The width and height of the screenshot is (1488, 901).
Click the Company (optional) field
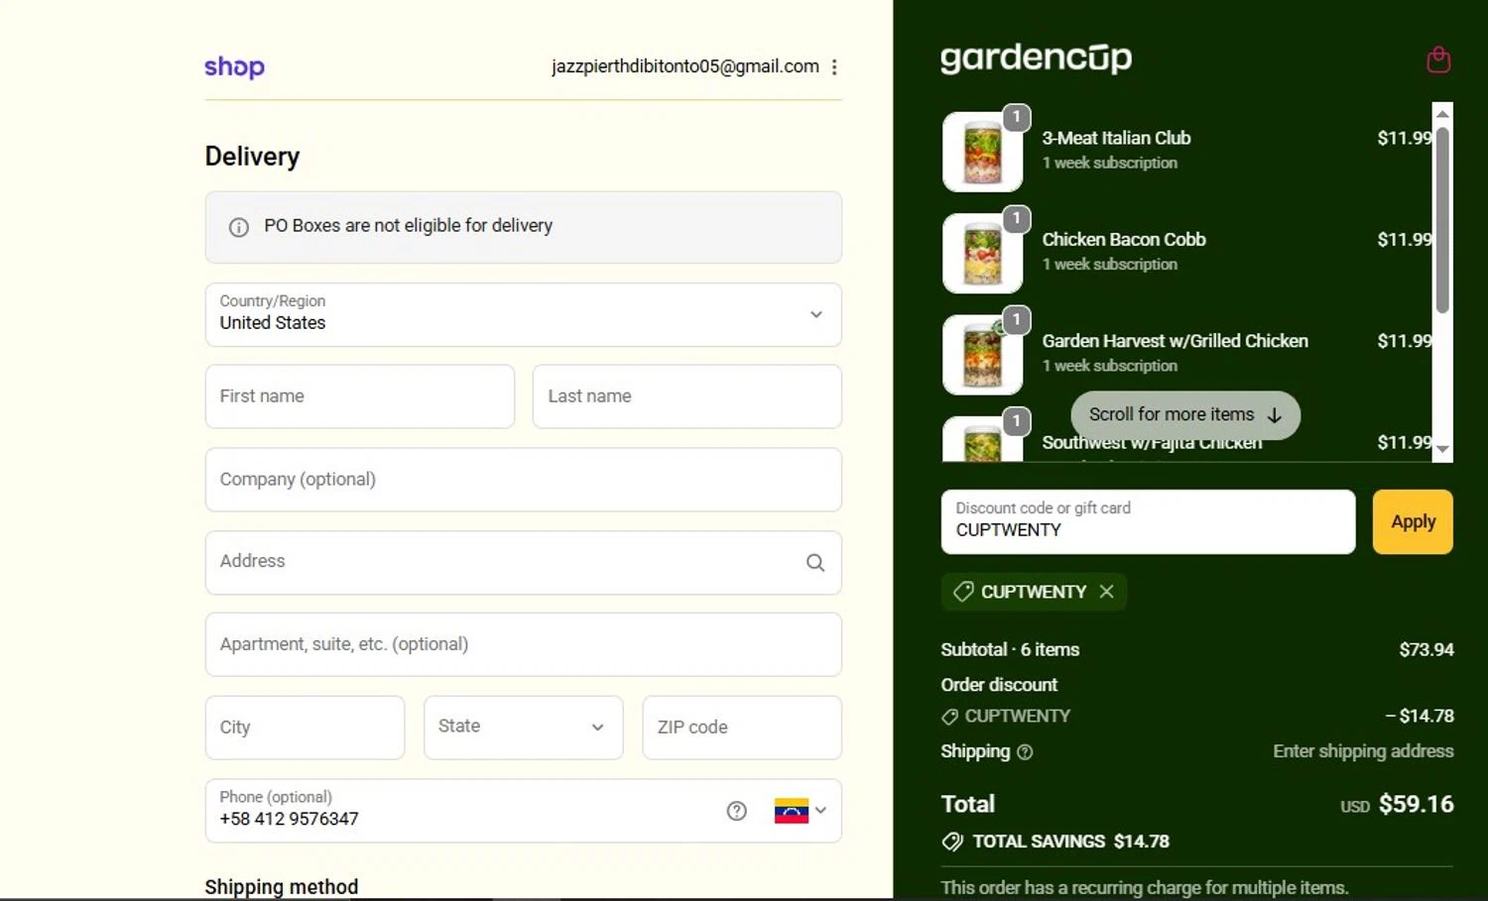tap(524, 480)
